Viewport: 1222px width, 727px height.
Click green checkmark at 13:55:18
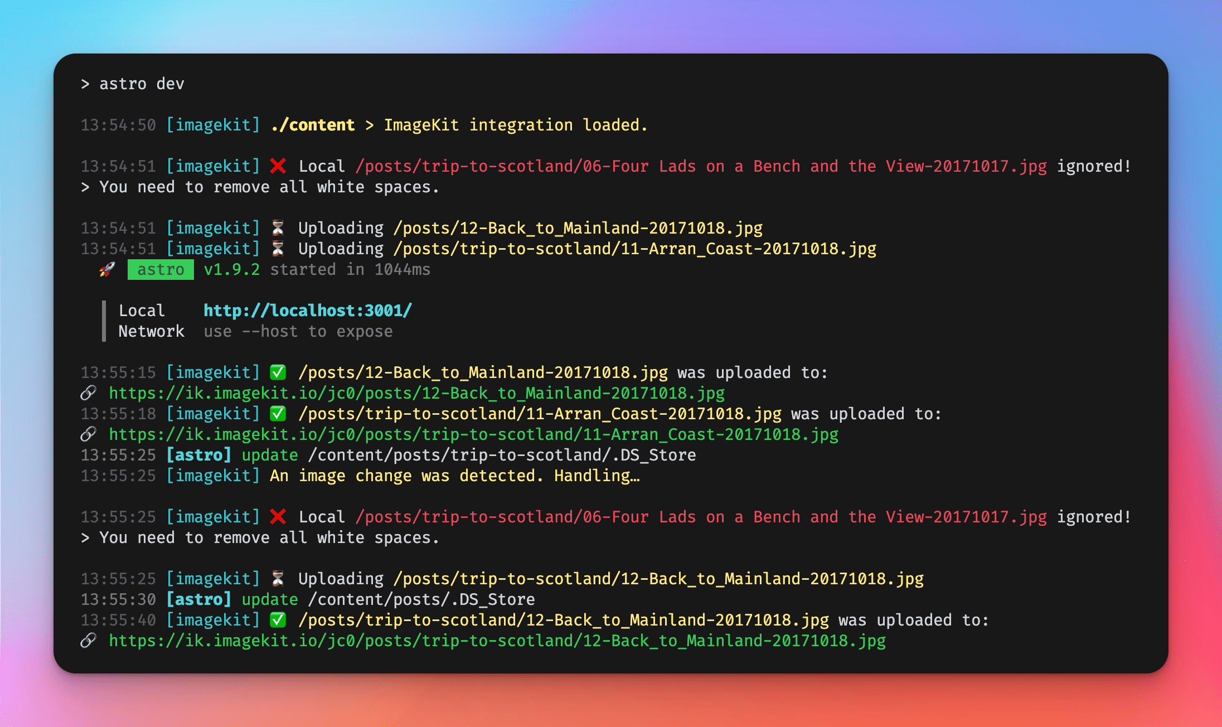278,414
